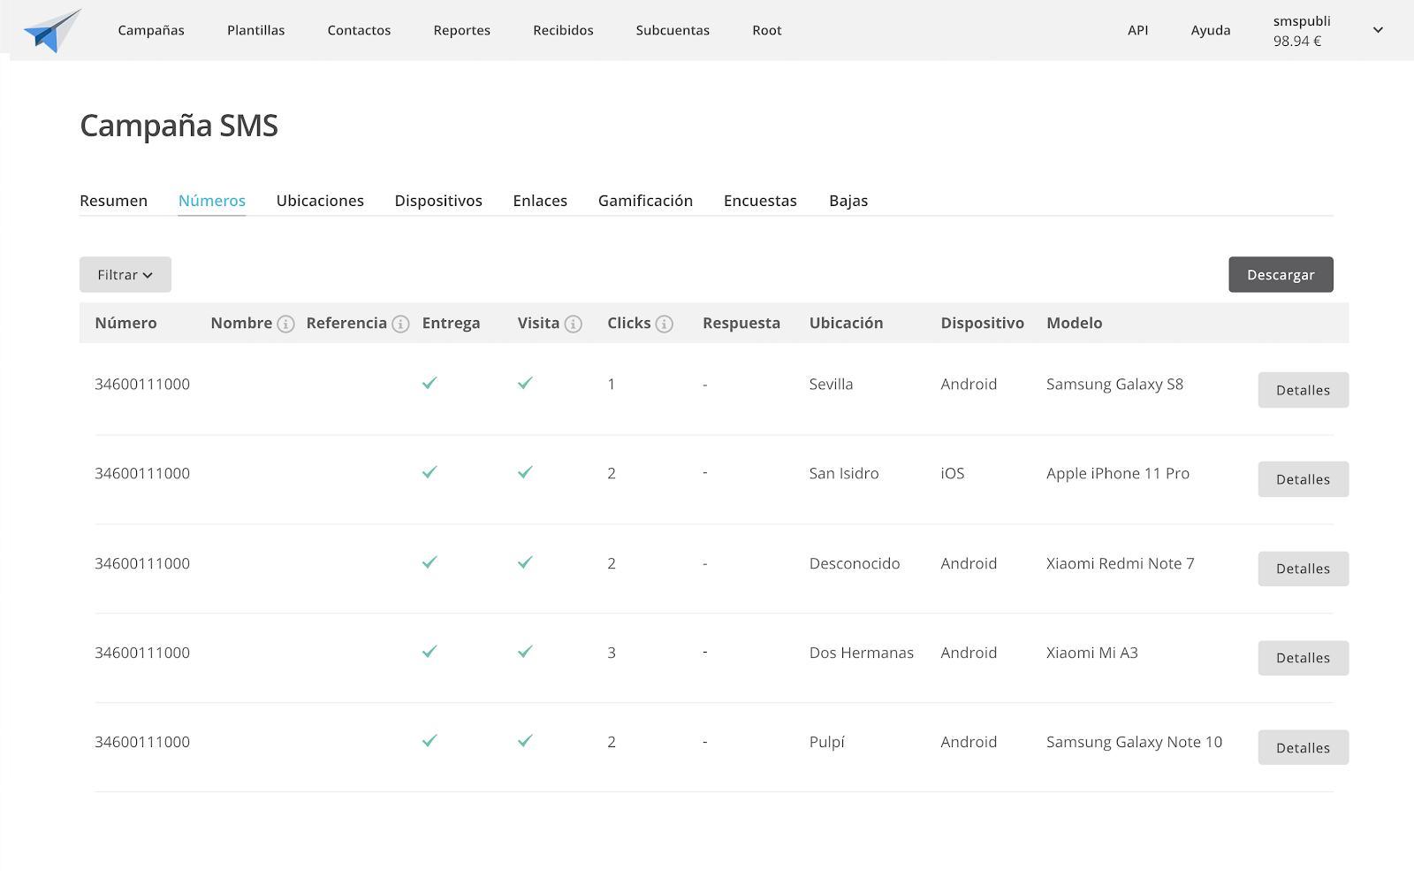This screenshot has width=1414, height=871.
Task: Click info icon beside Clicks header
Action: point(665,324)
